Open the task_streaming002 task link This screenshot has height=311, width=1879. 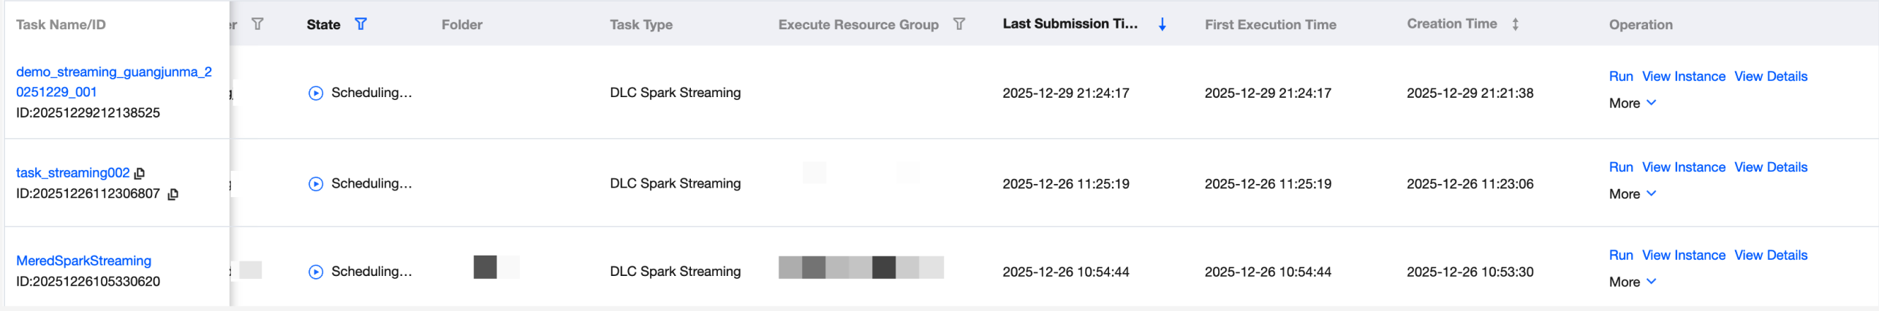[72, 173]
